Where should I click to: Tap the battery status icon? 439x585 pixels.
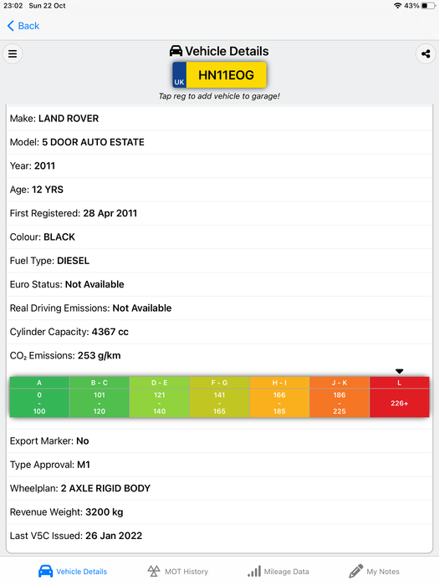pyautogui.click(x=428, y=6)
